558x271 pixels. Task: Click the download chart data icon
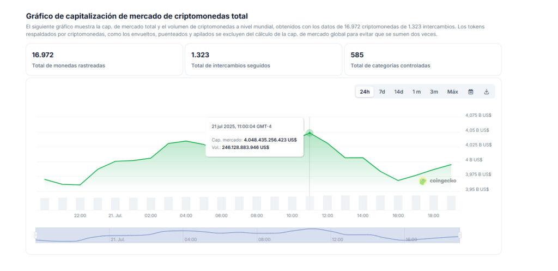pos(487,92)
